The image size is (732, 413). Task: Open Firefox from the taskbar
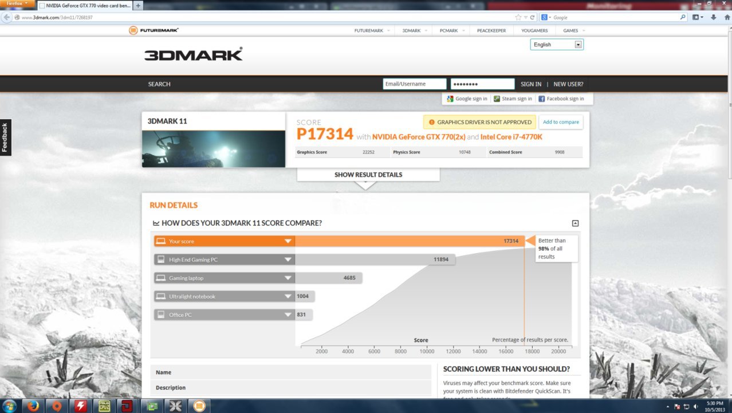pos(33,406)
